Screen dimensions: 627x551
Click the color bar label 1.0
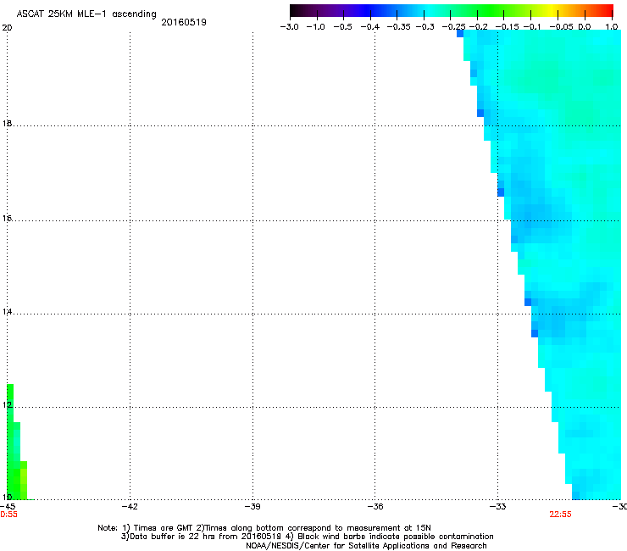612,27
